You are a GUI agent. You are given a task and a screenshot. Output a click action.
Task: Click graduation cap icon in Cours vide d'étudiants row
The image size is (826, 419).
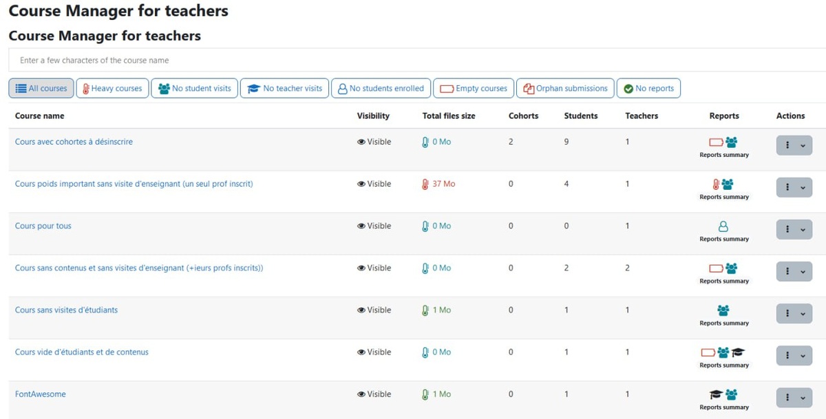click(x=738, y=352)
